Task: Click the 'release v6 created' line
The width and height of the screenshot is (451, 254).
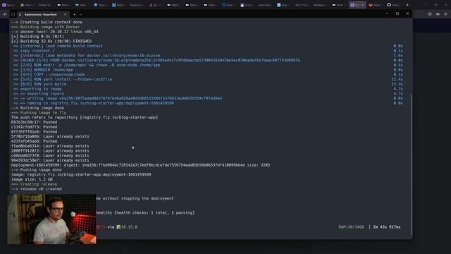Action: [37, 189]
